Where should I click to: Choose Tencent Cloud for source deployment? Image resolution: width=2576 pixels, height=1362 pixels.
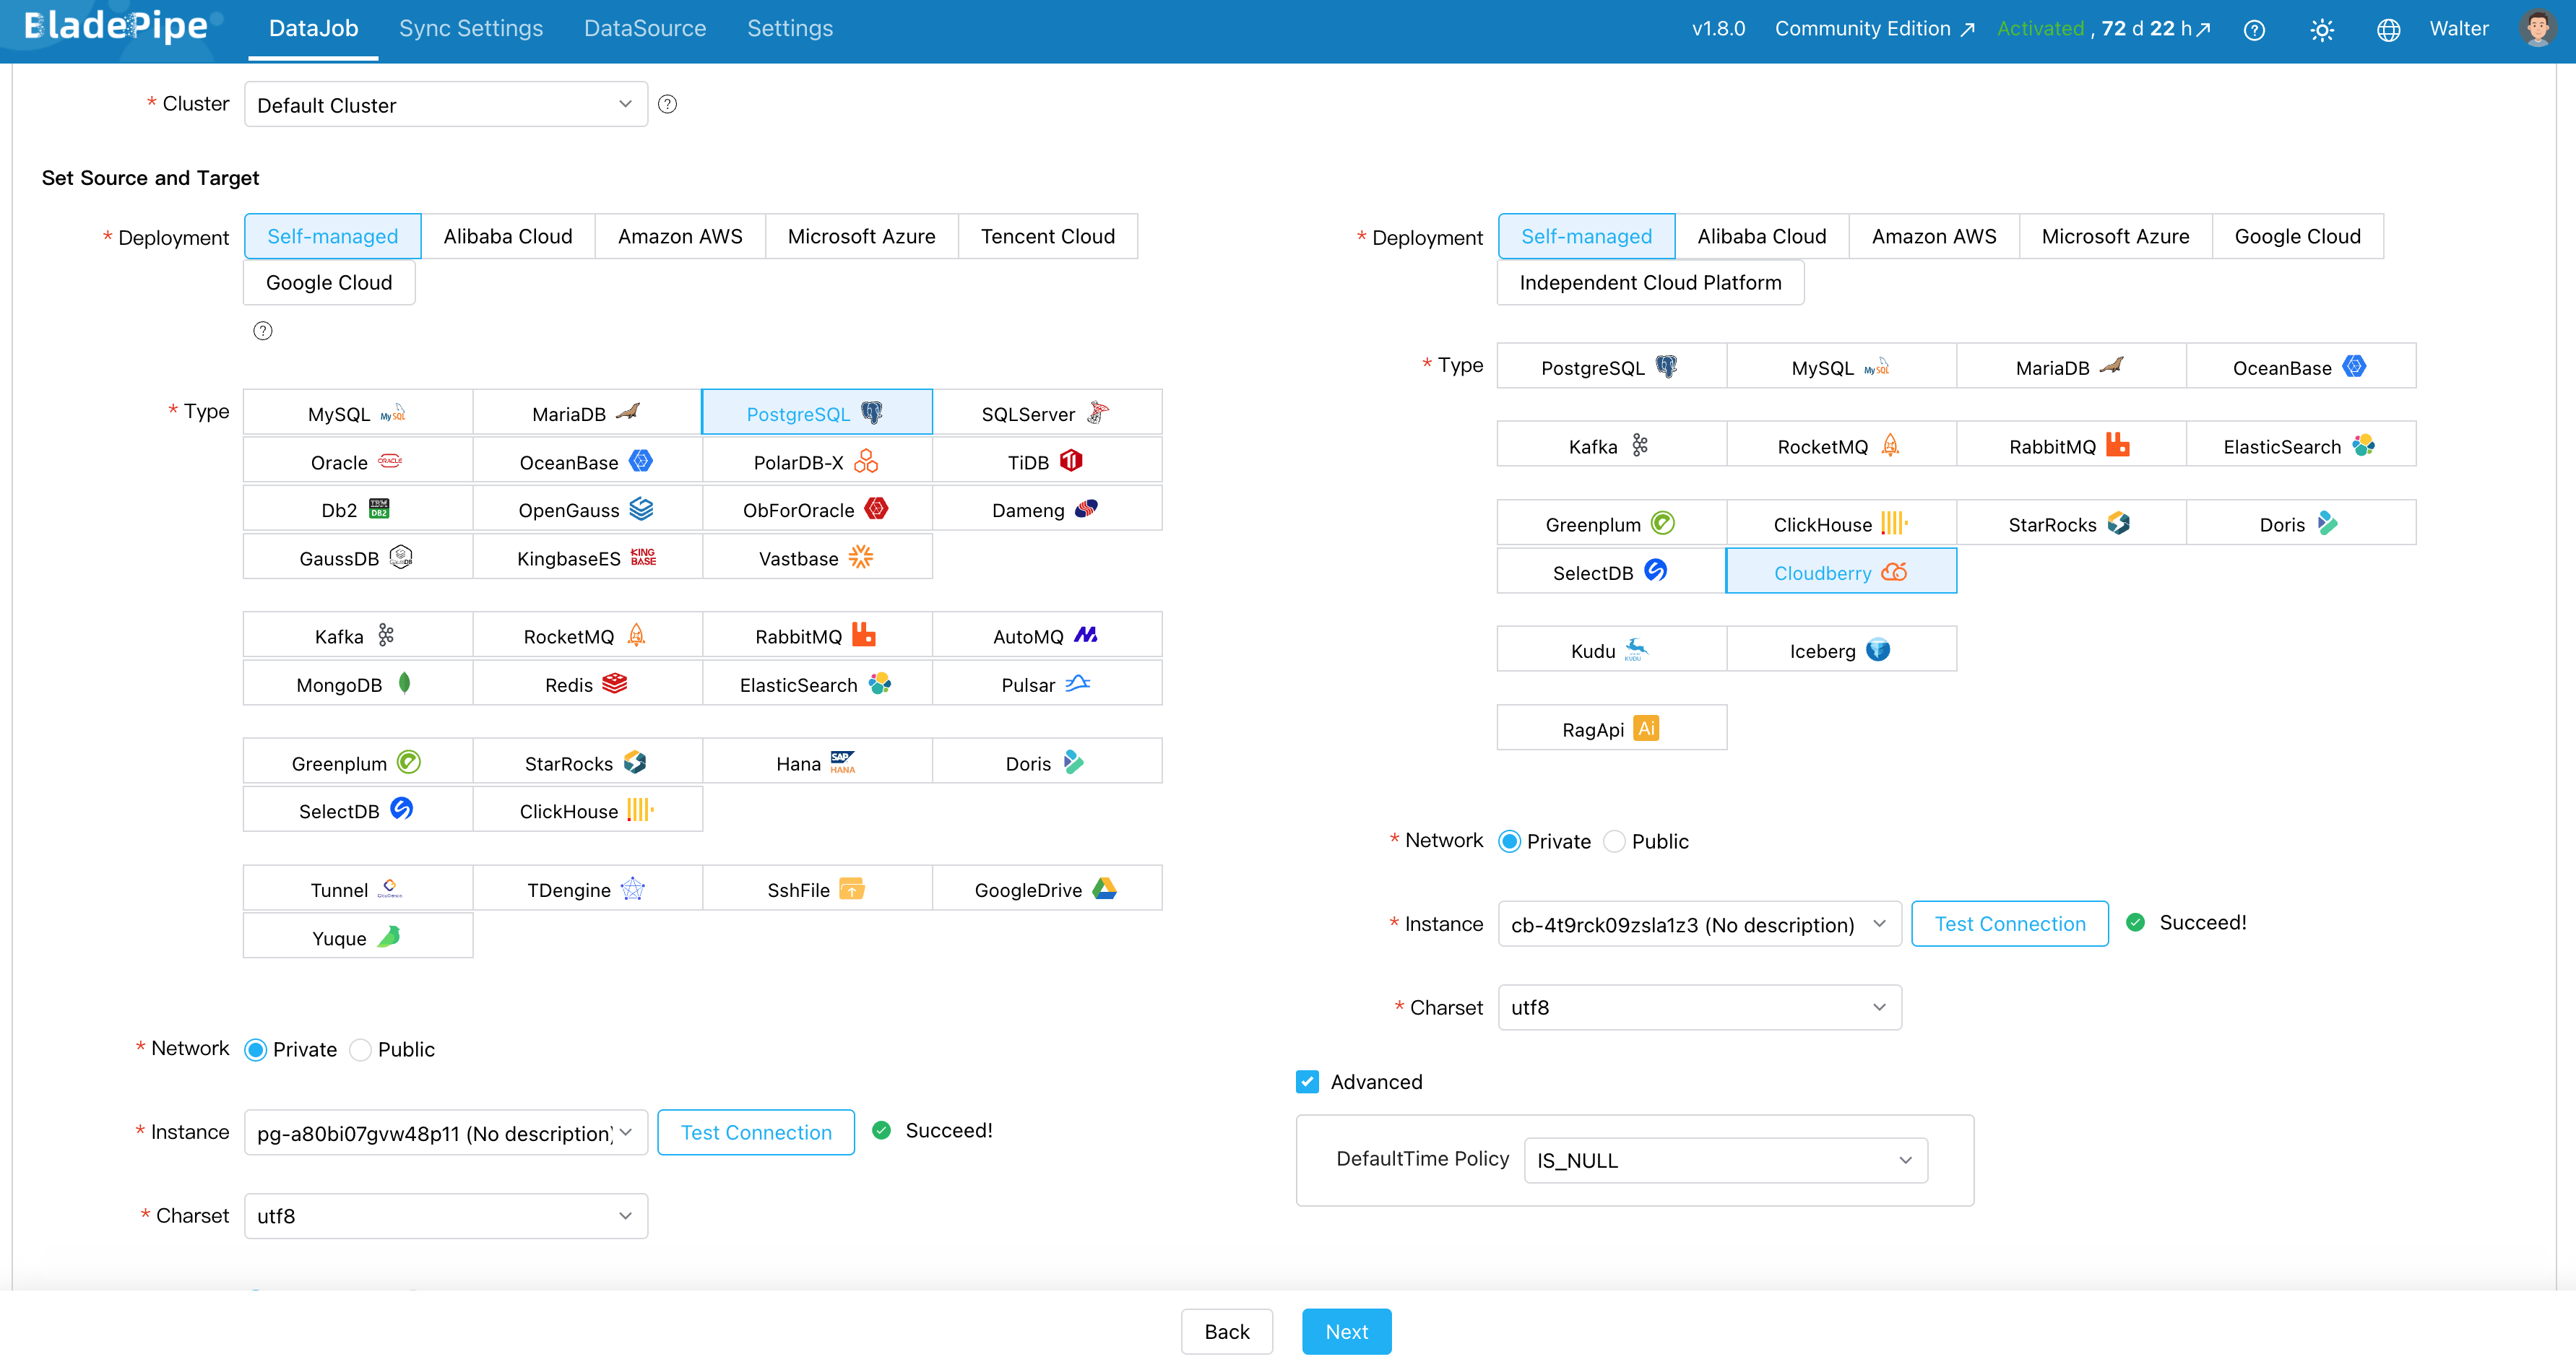click(1048, 236)
